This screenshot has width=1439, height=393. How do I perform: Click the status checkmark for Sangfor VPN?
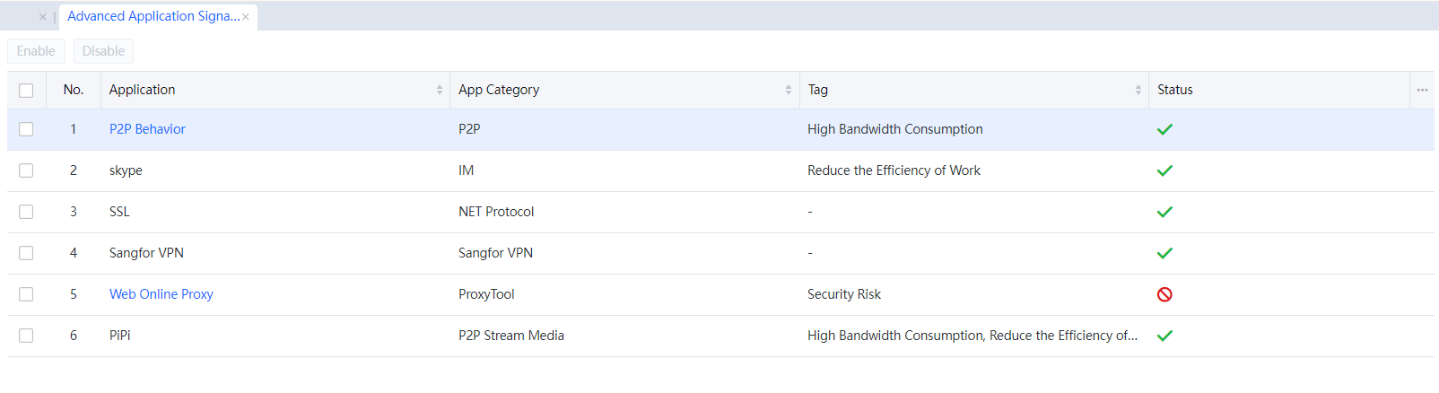tap(1164, 253)
